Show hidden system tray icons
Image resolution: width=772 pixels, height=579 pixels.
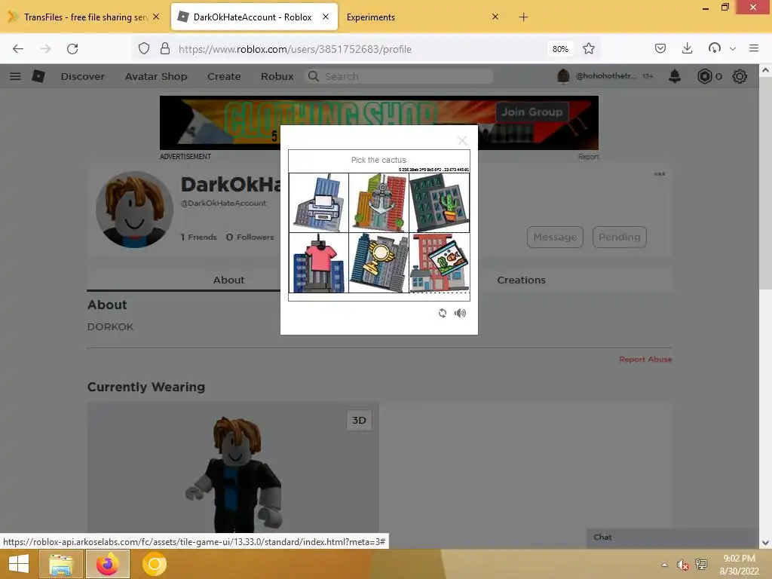point(664,565)
